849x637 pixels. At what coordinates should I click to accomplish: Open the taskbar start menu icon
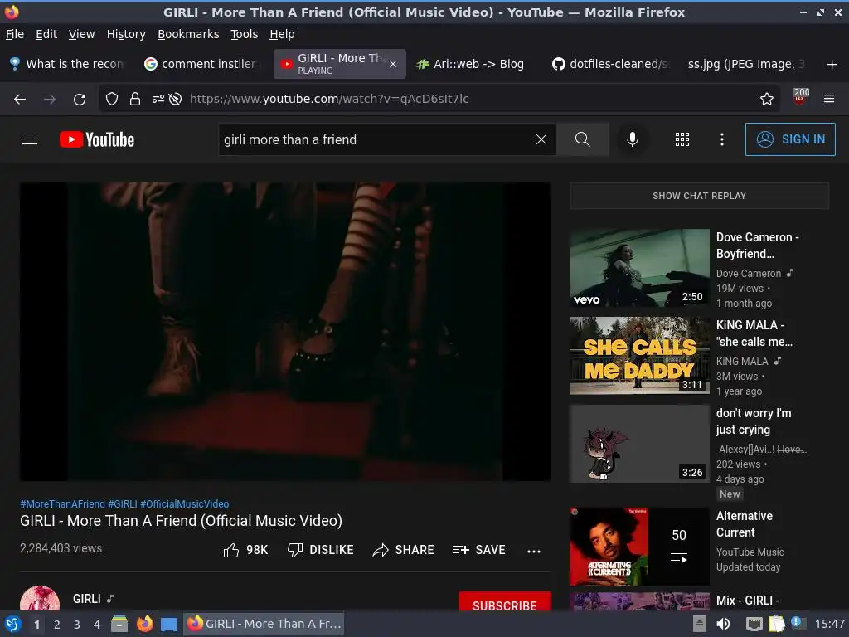tap(12, 624)
